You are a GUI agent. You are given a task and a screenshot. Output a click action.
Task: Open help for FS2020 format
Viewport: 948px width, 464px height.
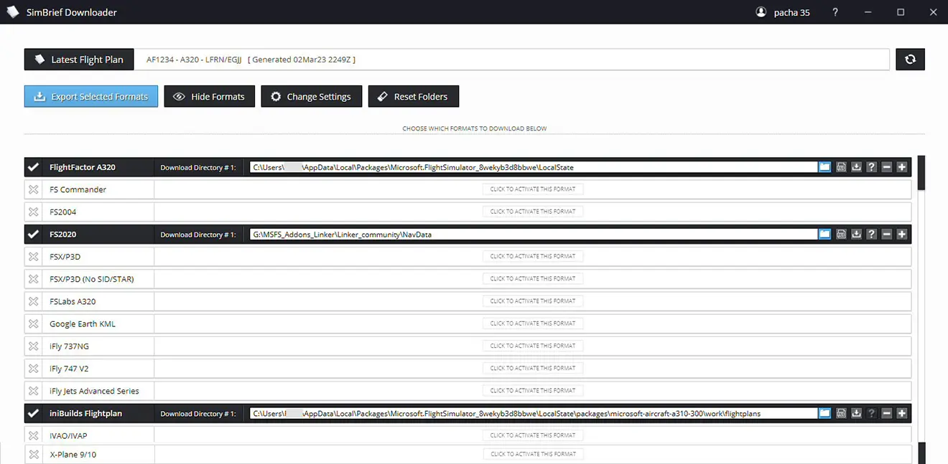tap(871, 235)
